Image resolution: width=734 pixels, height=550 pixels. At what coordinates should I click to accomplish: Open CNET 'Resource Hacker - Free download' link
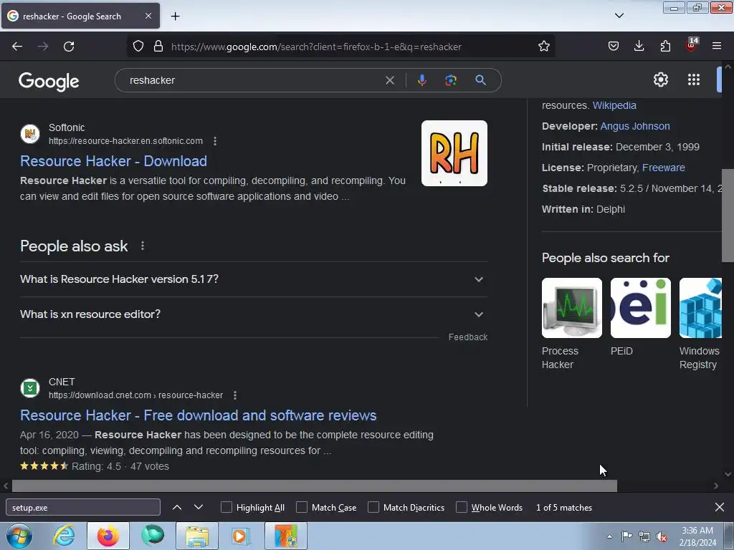pos(198,415)
